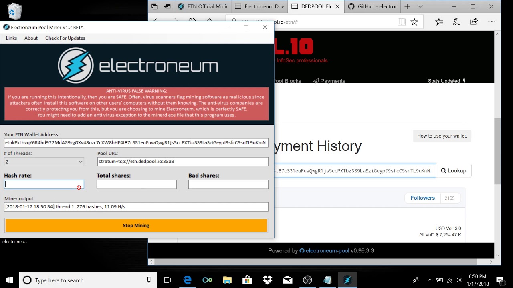Click the volume speaker tray icon
This screenshot has height=288, width=513.
459,280
